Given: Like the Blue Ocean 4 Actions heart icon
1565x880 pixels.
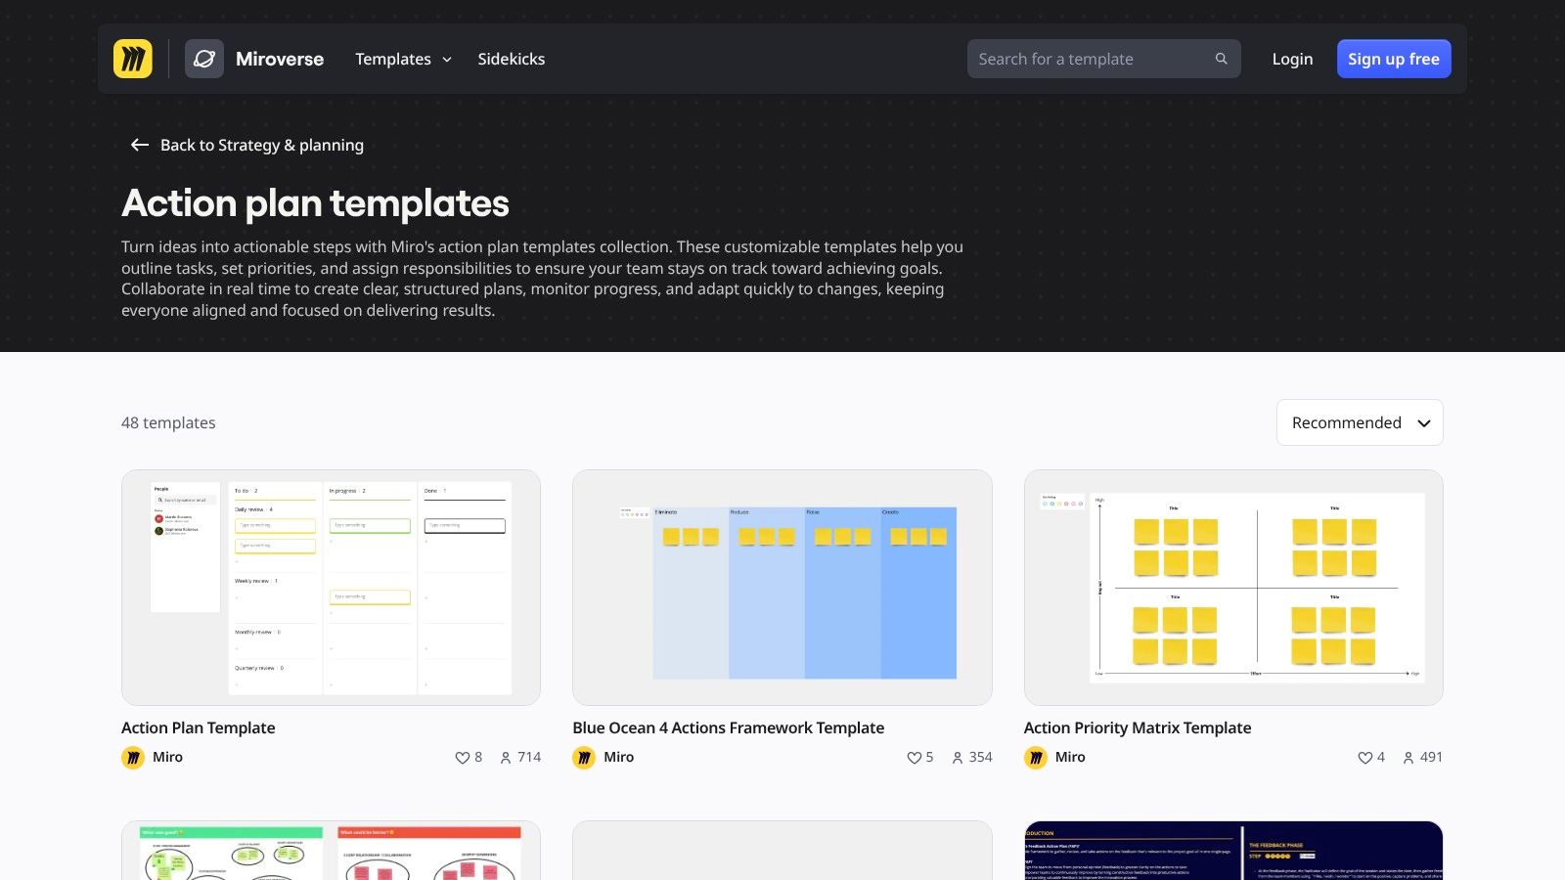Looking at the screenshot, I should click(x=914, y=758).
